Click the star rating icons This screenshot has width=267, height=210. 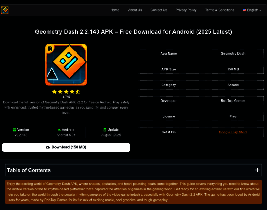click(x=66, y=92)
